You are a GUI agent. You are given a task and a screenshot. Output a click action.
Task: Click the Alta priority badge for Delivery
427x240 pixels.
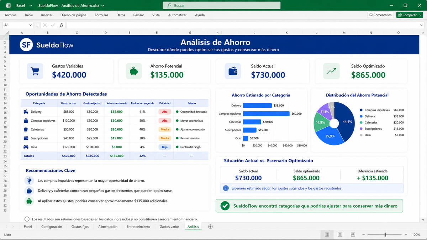tap(165, 112)
